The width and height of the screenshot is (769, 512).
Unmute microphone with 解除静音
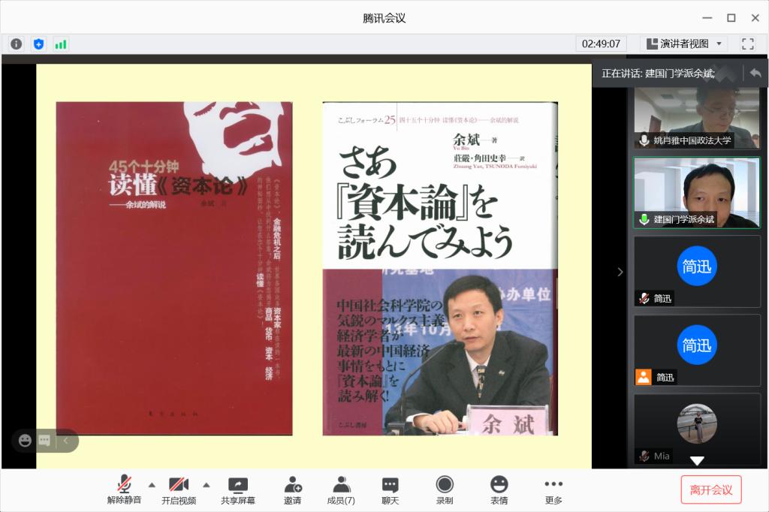pos(124,490)
